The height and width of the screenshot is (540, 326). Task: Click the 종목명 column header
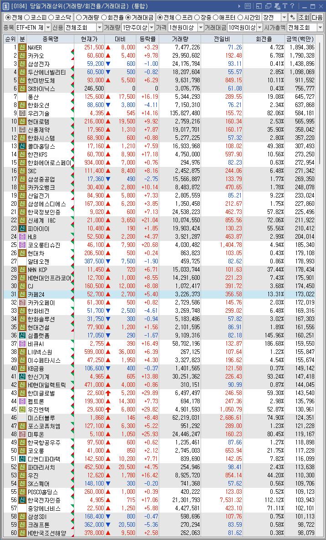coord(51,39)
